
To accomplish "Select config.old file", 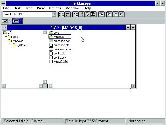I will (x=57, y=53).
